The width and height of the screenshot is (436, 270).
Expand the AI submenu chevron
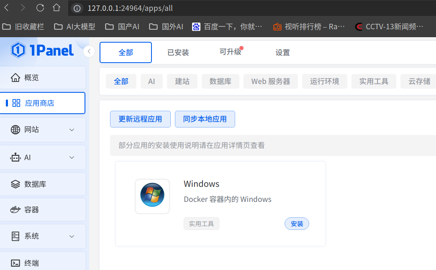72,158
